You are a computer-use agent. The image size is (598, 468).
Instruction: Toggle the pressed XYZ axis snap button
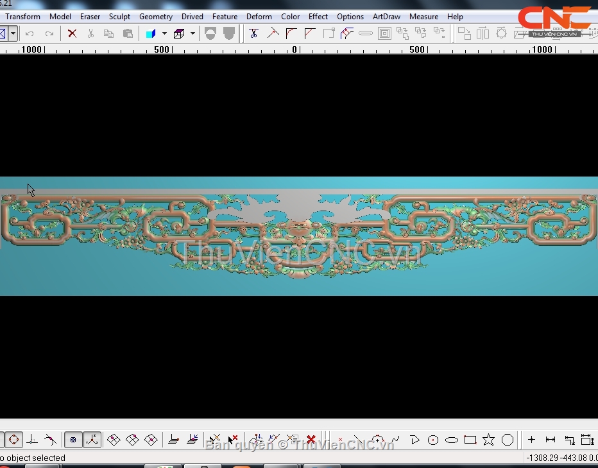[x=92, y=440]
